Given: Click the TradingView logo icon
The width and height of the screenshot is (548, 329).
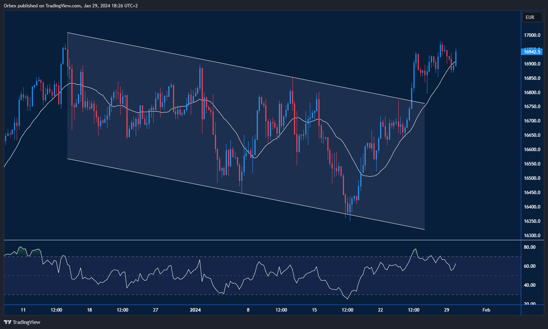Looking at the screenshot, I should click(7, 322).
